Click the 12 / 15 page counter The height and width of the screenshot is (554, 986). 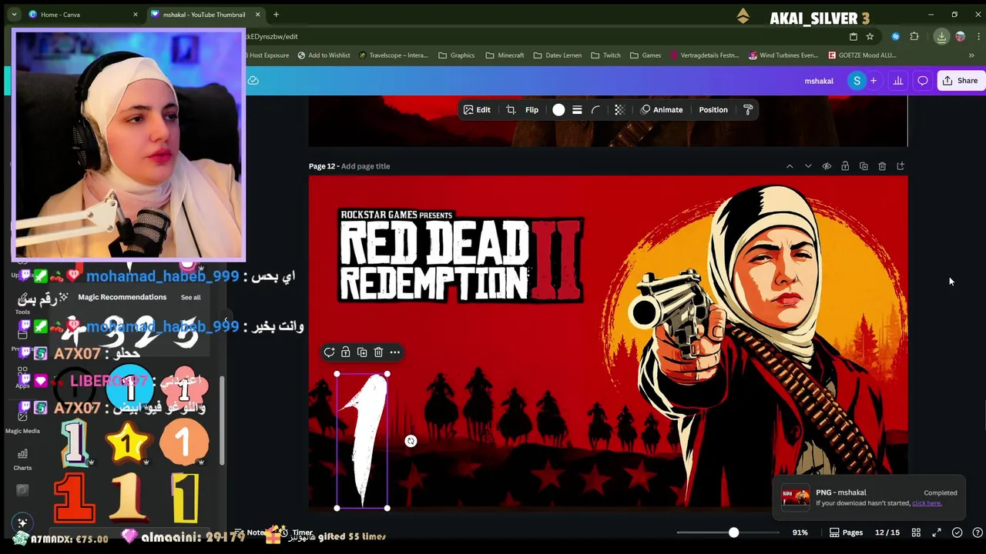pyautogui.click(x=887, y=532)
